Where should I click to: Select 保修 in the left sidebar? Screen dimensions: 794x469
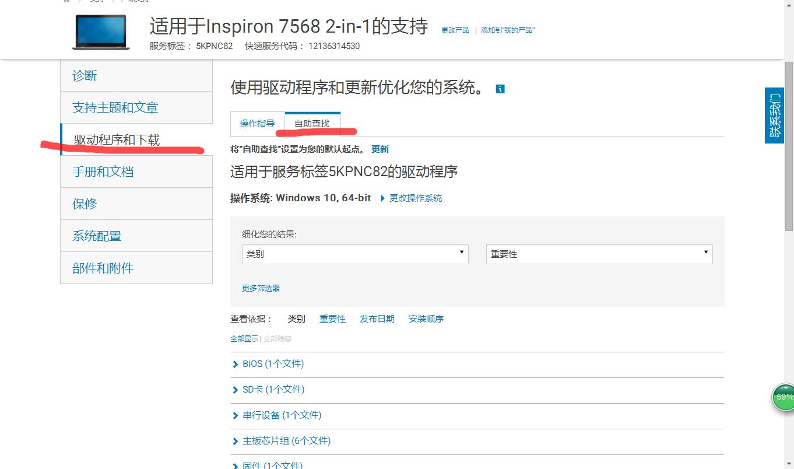(x=83, y=203)
